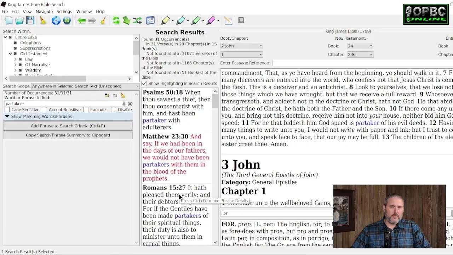The image size is (453, 255).
Task: Open the View menu
Action: pyautogui.click(x=27, y=12)
